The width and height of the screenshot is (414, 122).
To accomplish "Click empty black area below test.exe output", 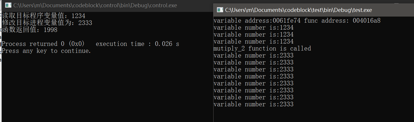I will coord(313,115).
